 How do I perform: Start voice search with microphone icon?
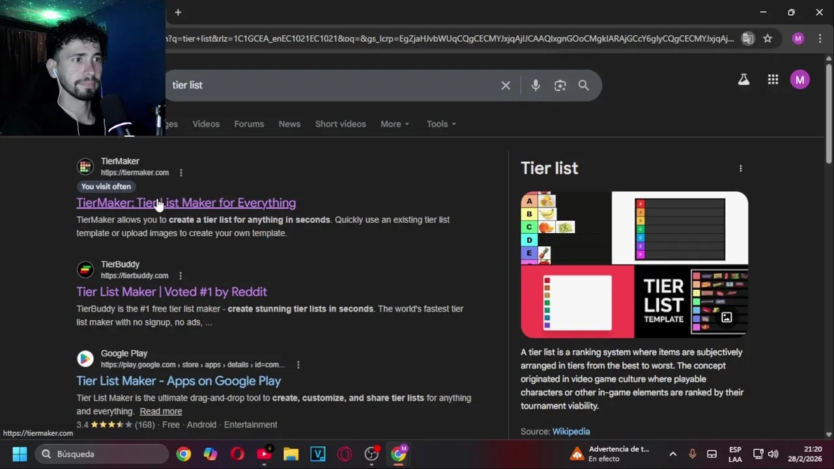536,85
